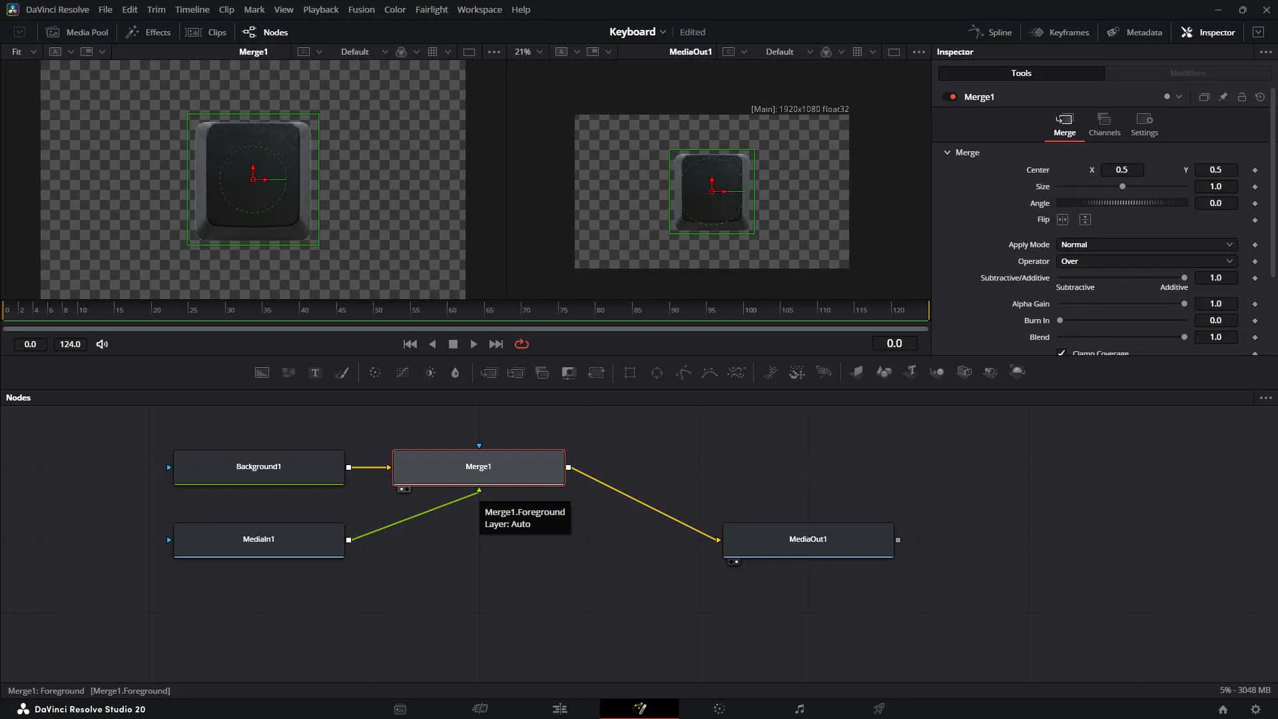
Task: Go to project manager home icon
Action: pos(1223,710)
